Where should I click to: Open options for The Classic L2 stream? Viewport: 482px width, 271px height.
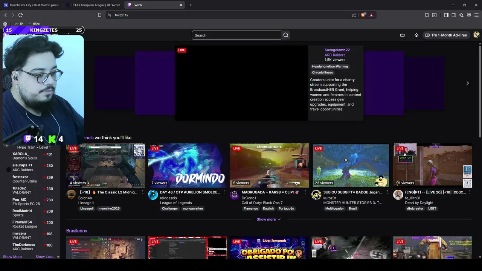tap(142, 192)
